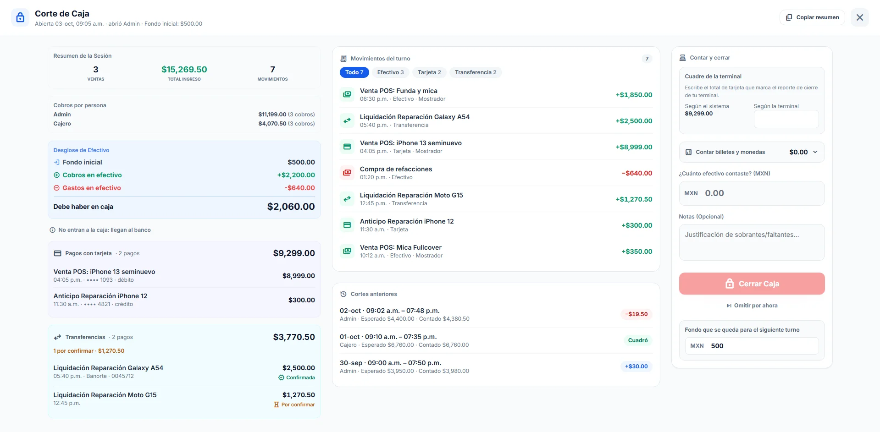Click the info icon beside No entran a la caja
Image resolution: width=880 pixels, height=432 pixels.
click(x=52, y=230)
